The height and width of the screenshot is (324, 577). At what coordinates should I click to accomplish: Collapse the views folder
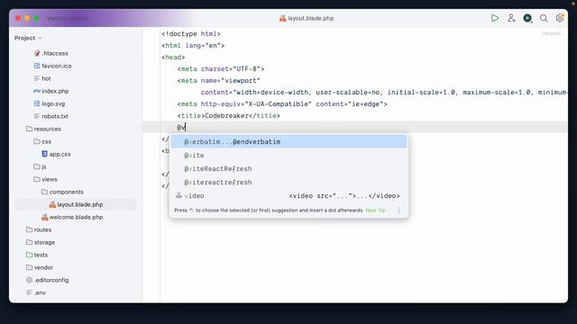45,179
